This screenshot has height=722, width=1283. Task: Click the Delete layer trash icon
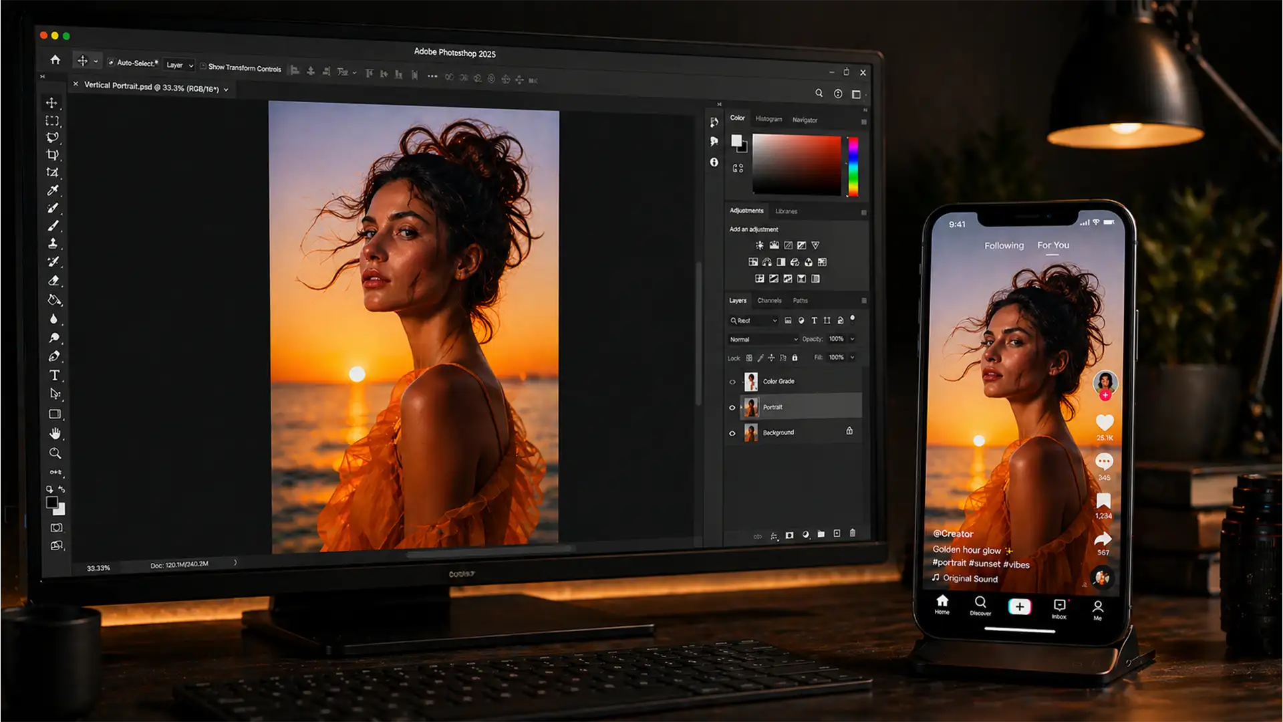tap(853, 534)
